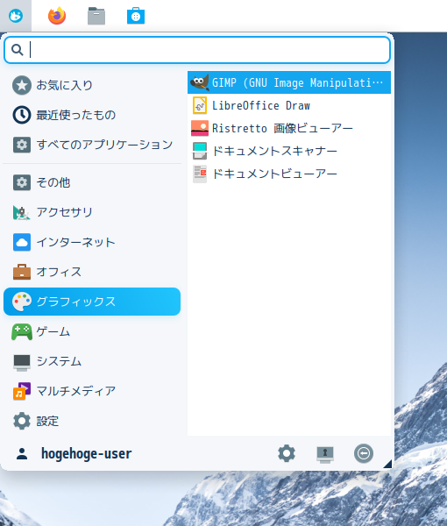The height and width of the screenshot is (526, 447).
Task: Launch ドキュメントビューアー
Action: tap(289, 174)
